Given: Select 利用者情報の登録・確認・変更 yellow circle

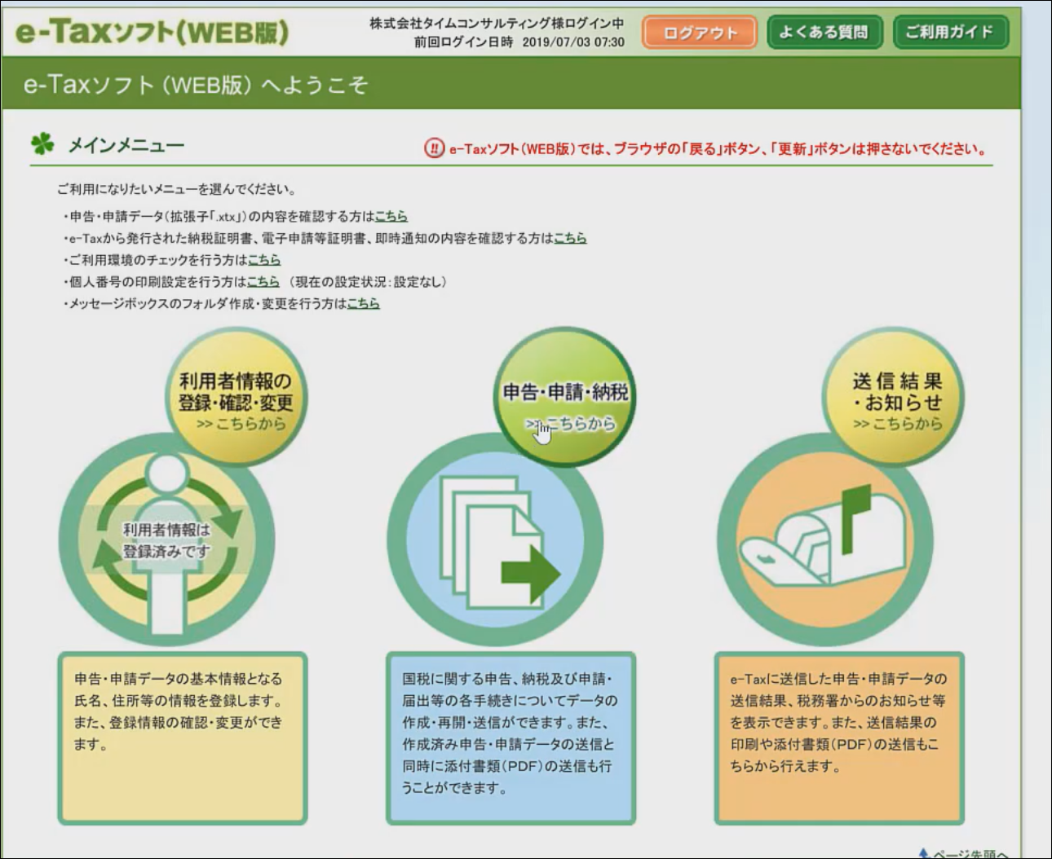Looking at the screenshot, I should 236,397.
